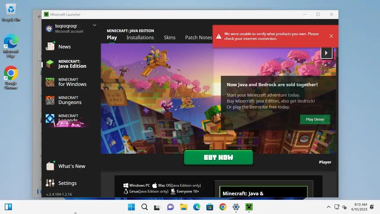Screen dimensions: 380x214
Task: Click the Everyone 10+ rating icon
Action: tap(173, 191)
